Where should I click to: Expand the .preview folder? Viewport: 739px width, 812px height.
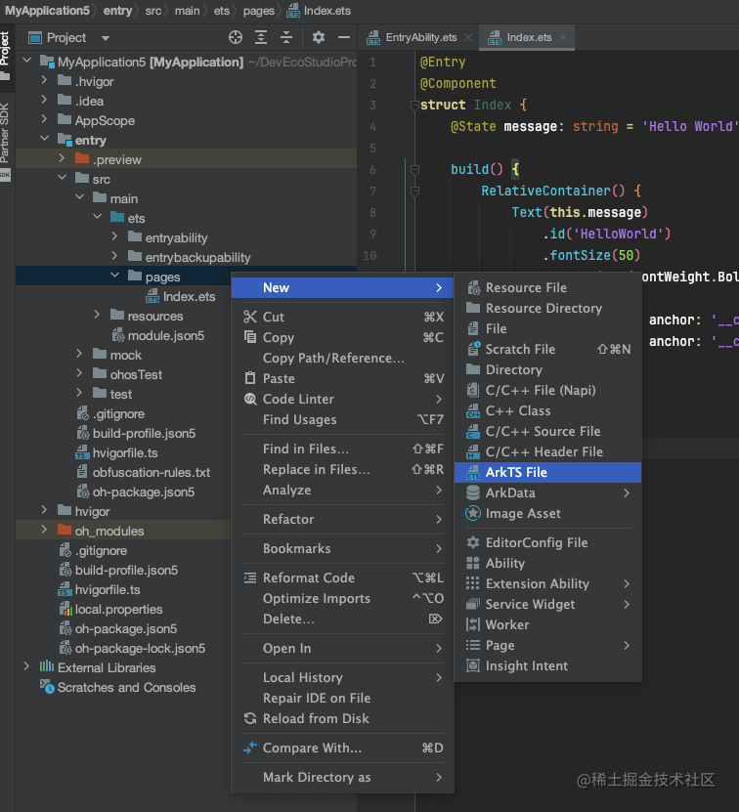click(63, 159)
